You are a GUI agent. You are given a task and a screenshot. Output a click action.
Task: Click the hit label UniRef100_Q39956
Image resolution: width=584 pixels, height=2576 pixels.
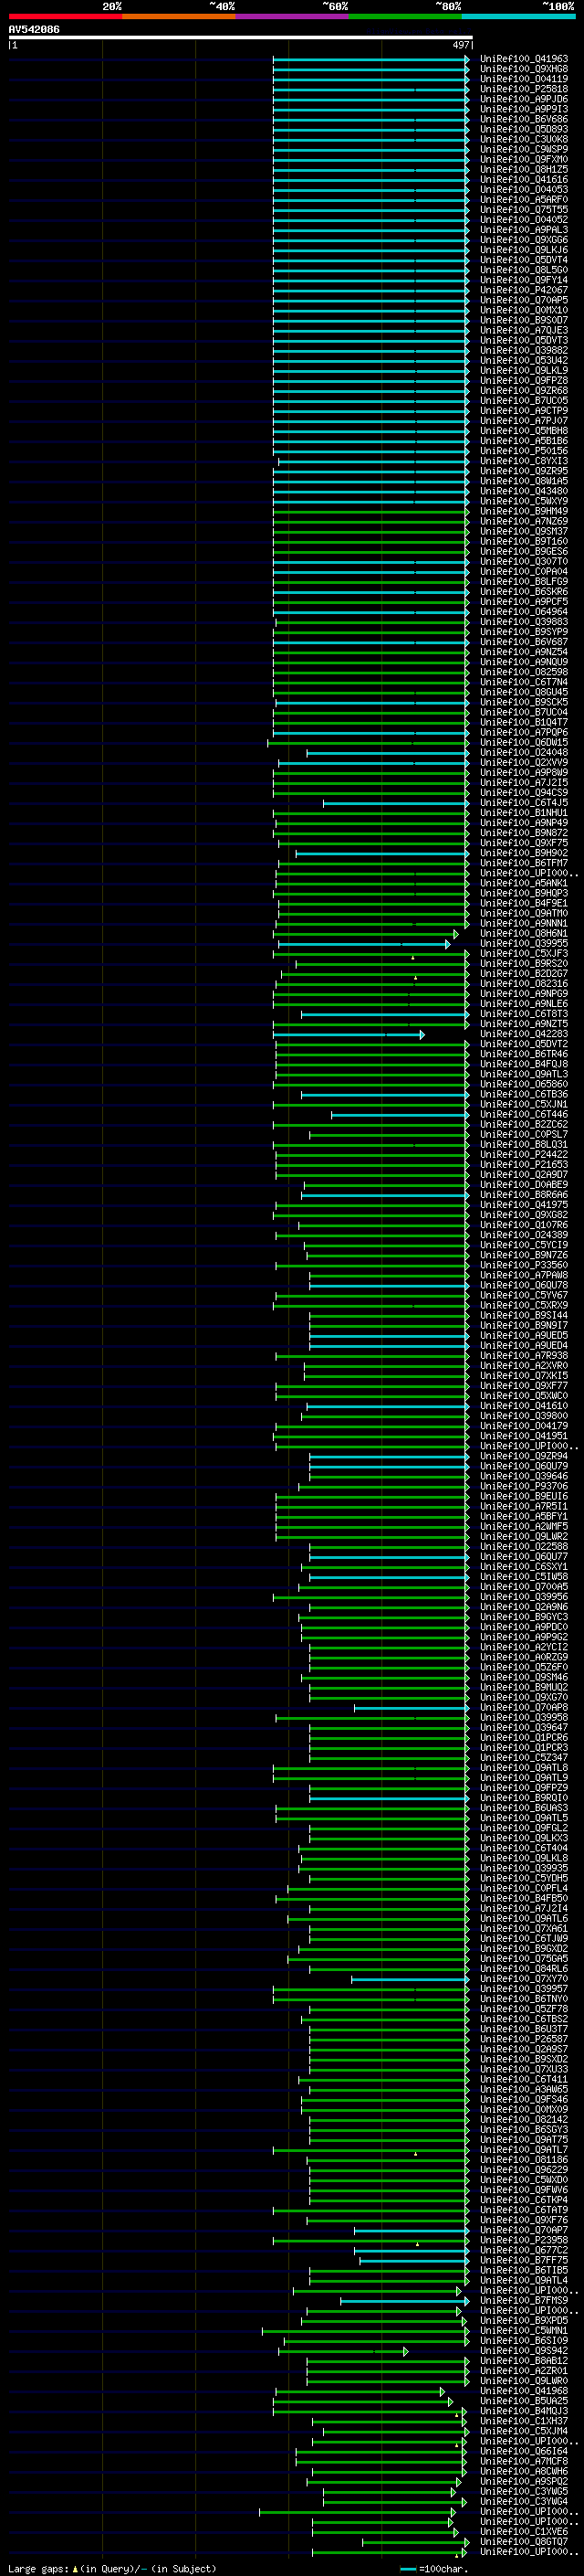pos(524,1598)
